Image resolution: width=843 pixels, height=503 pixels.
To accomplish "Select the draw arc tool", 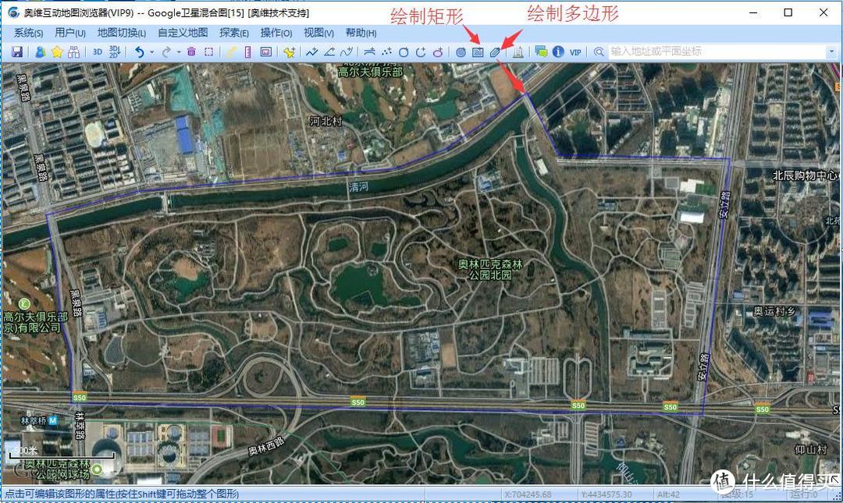I will 421,51.
